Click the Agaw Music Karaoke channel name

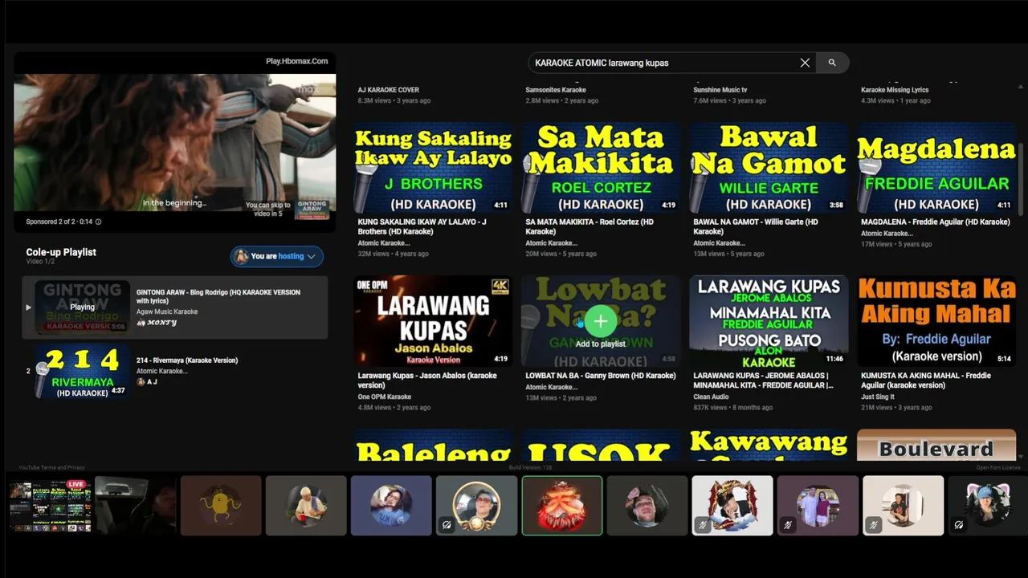(x=167, y=311)
